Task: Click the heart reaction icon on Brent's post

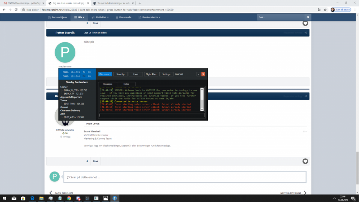Action: pos(305,161)
